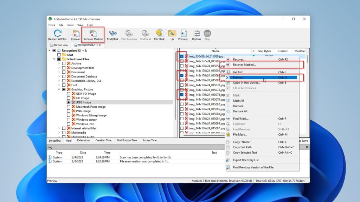This screenshot has width=360, height=202.
Task: Click the Find Next toolbar icon
Action: (145, 33)
